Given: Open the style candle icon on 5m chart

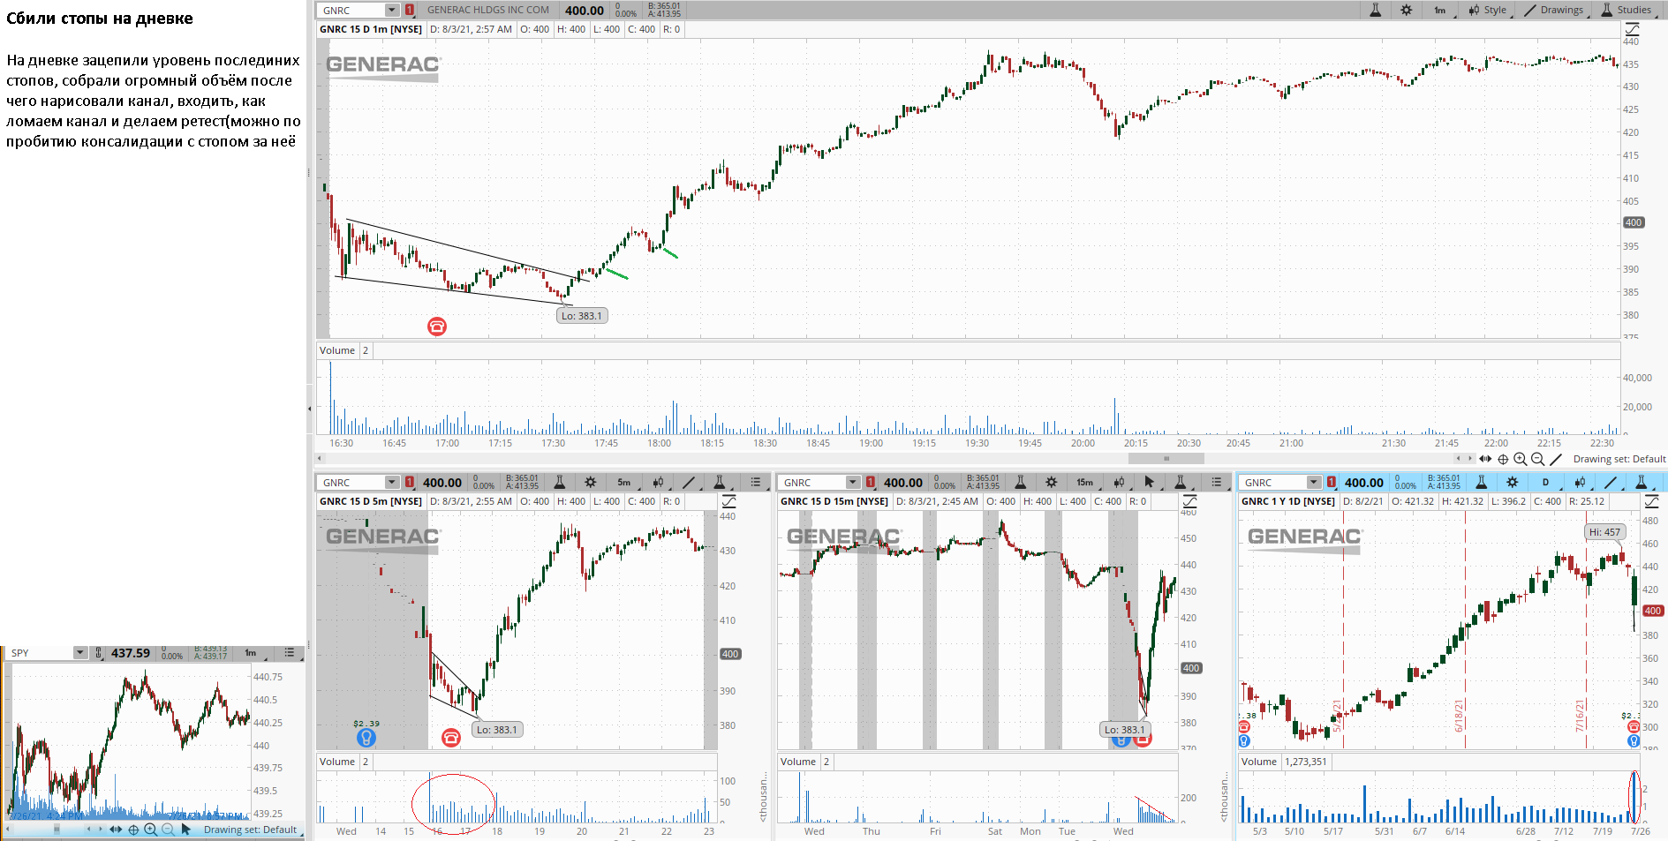Looking at the screenshot, I should pos(658,483).
